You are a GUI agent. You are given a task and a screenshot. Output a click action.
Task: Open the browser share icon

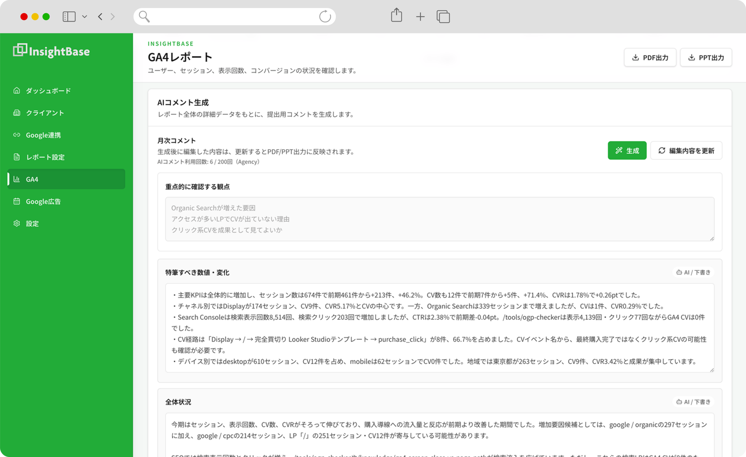pos(396,15)
